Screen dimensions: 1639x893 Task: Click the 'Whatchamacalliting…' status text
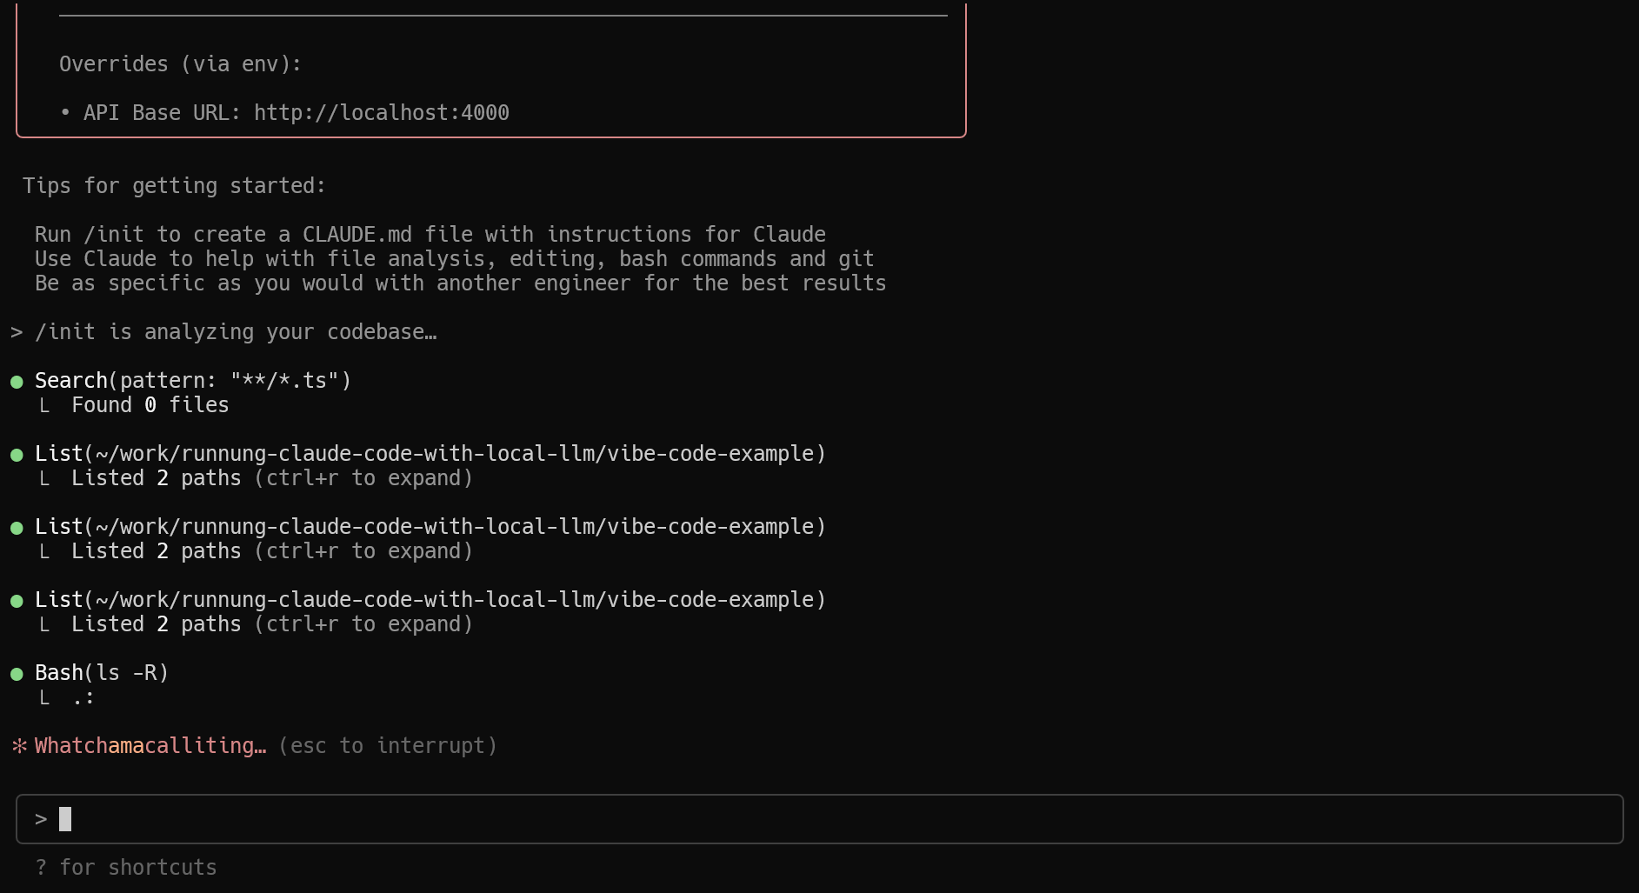click(x=150, y=746)
